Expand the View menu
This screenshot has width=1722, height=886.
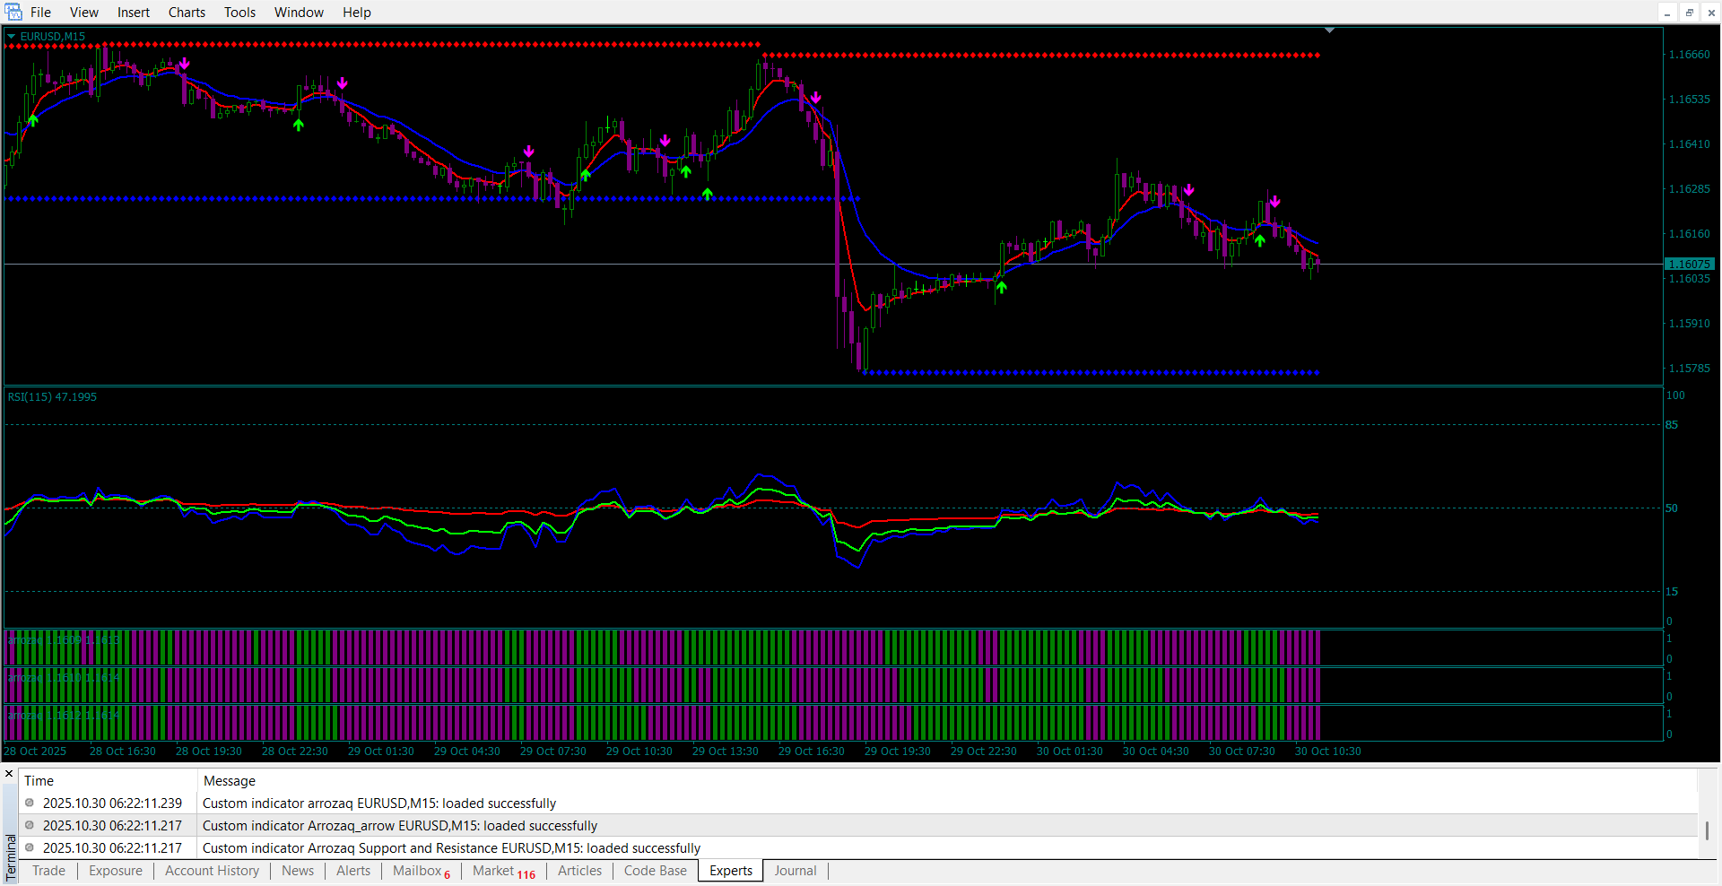coord(84,13)
